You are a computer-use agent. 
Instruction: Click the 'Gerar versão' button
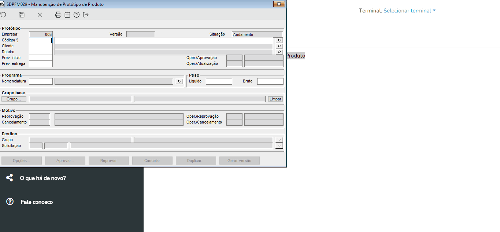click(x=240, y=161)
